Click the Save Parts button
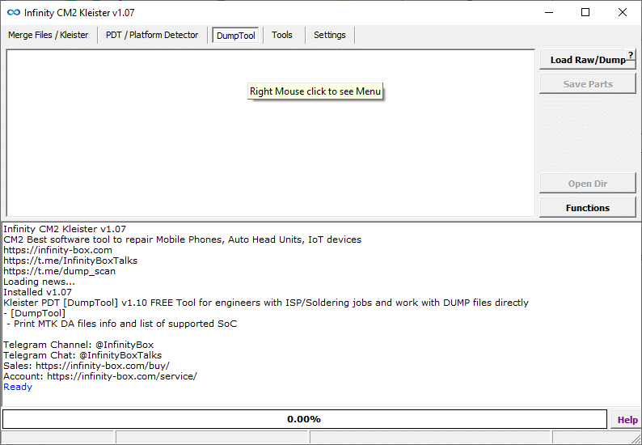The height and width of the screenshot is (445, 642). [x=588, y=84]
